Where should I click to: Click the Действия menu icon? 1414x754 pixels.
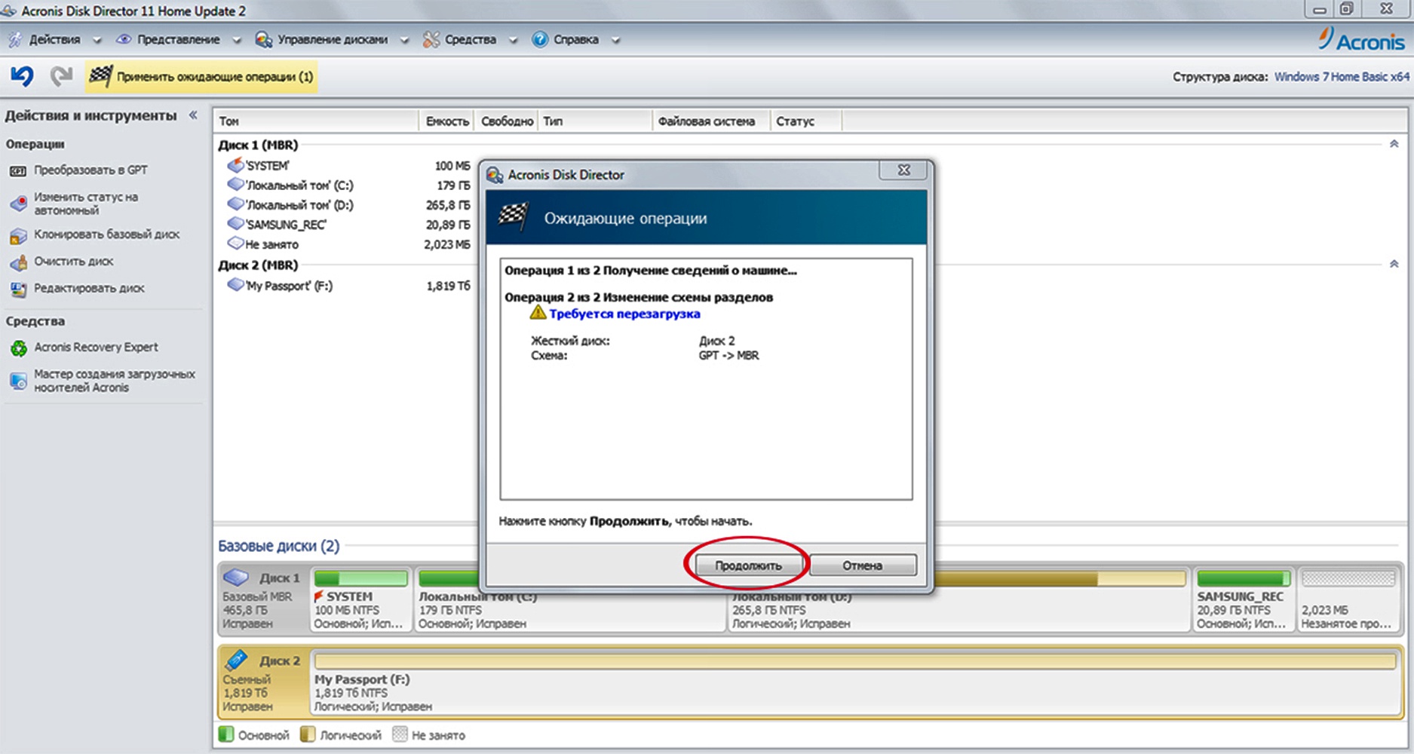point(14,40)
